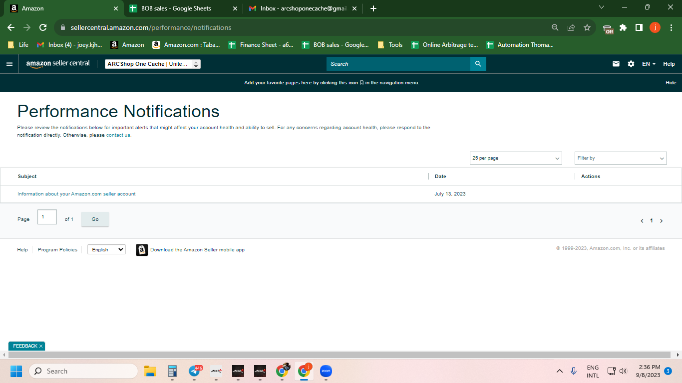Open the ARCShop One Cache account selector

(153, 64)
